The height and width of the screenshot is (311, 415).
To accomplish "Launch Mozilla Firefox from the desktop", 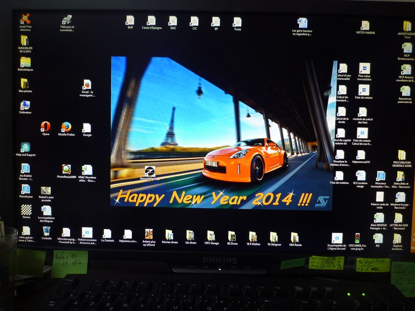I will click(66, 127).
